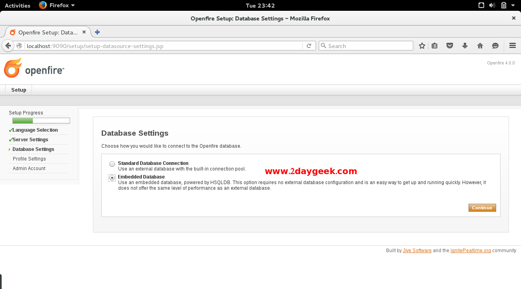Go to Firefox home page icon

click(480, 46)
